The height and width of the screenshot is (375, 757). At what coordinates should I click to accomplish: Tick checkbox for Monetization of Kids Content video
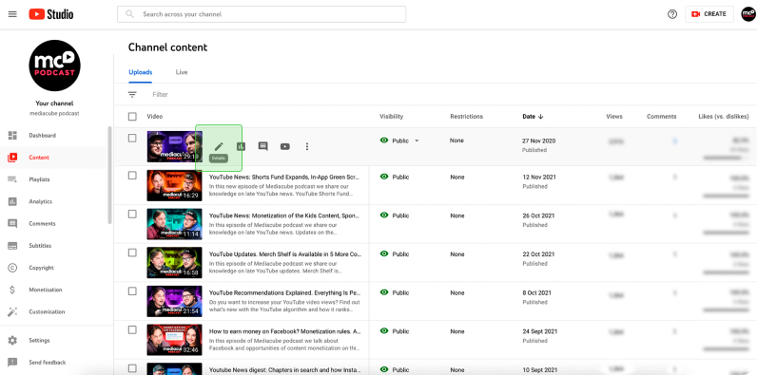point(132,214)
